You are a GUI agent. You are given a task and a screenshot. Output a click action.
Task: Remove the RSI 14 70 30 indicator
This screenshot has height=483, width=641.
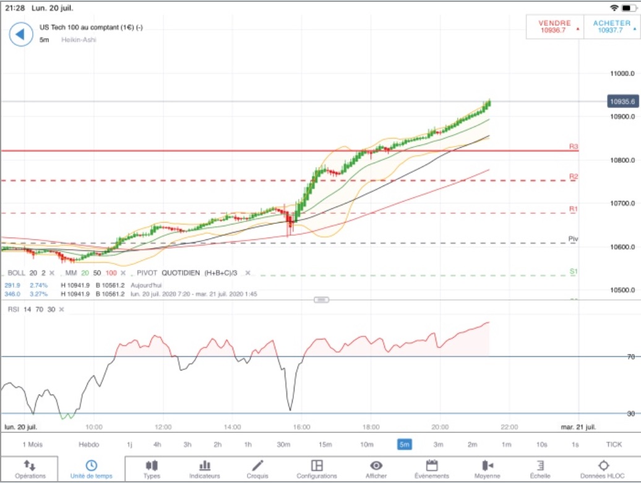click(x=61, y=309)
